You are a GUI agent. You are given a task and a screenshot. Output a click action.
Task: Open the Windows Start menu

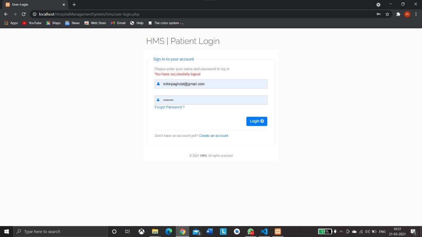point(7,231)
